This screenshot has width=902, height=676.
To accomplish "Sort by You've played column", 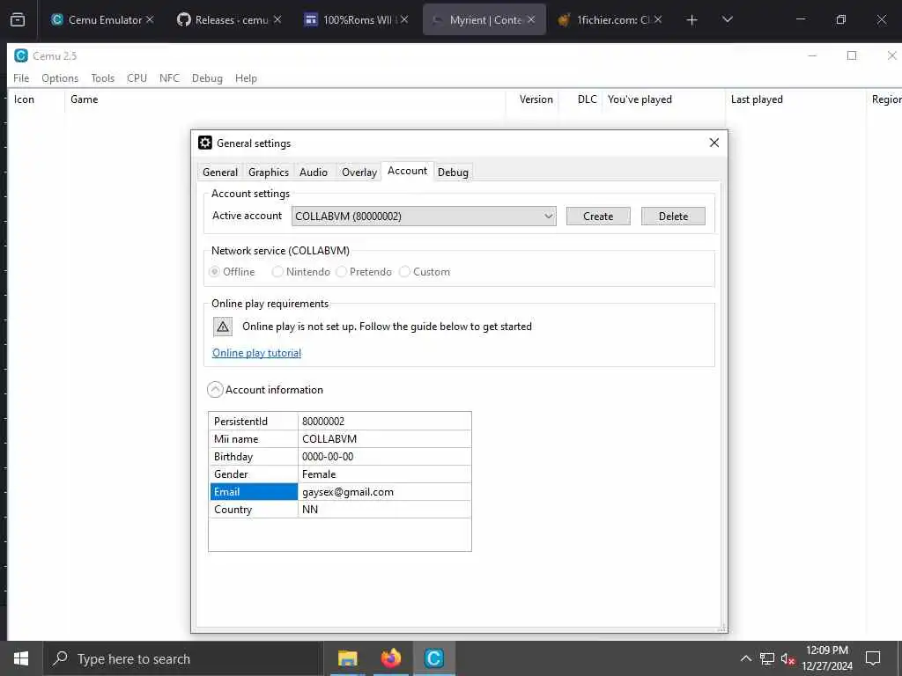I will tap(664, 99).
